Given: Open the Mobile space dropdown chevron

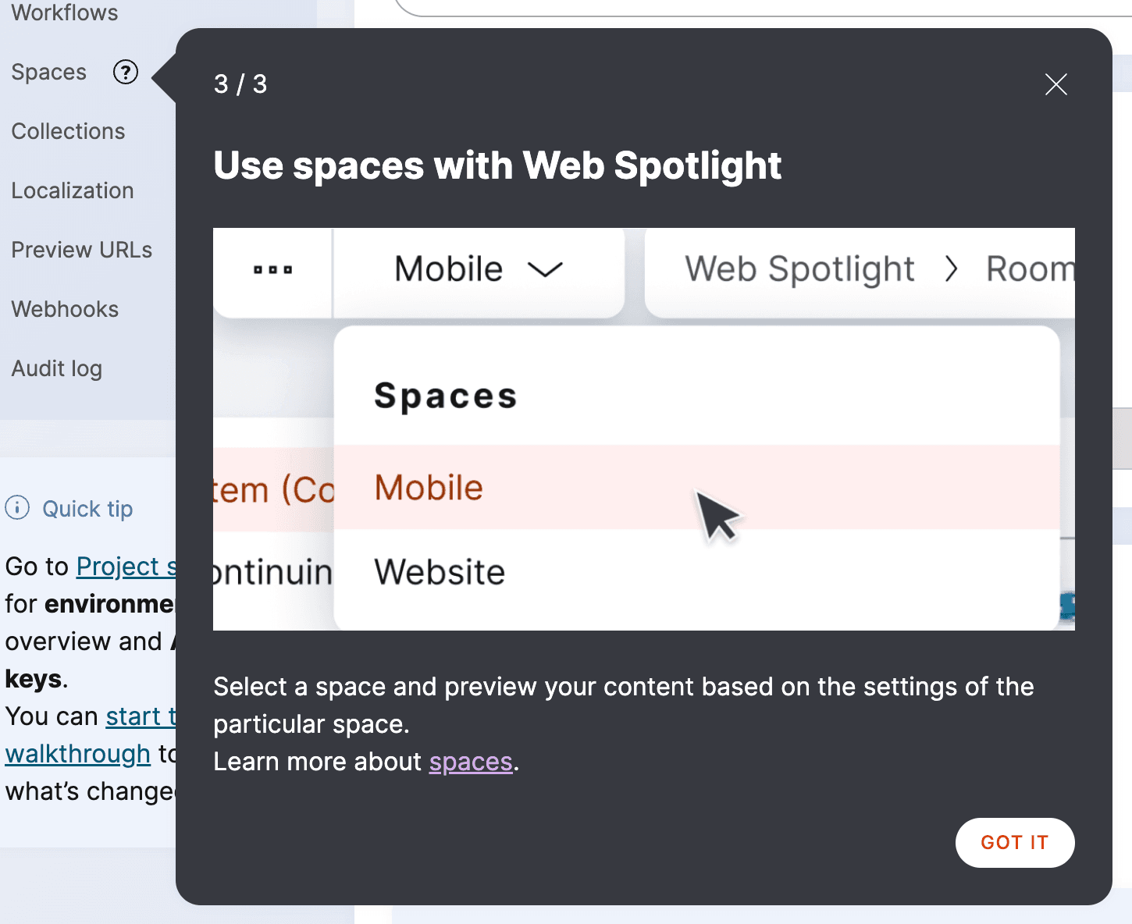Looking at the screenshot, I should (x=545, y=270).
